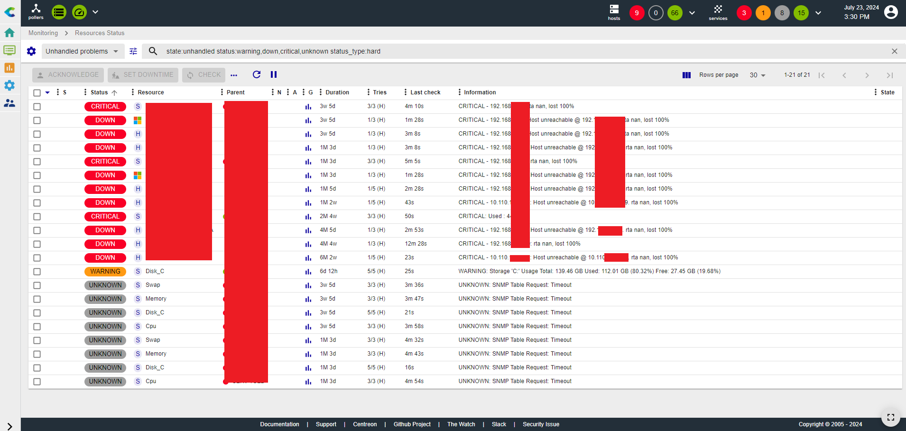Open the Home sidebar icon
This screenshot has width=906, height=431.
pyautogui.click(x=9, y=33)
